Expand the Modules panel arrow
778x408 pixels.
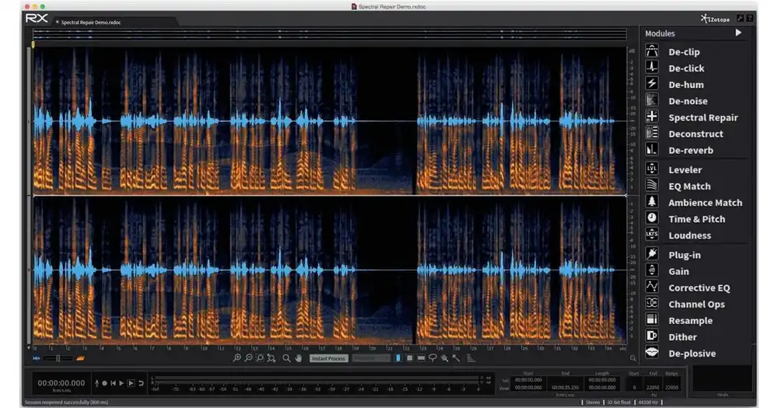[738, 33]
